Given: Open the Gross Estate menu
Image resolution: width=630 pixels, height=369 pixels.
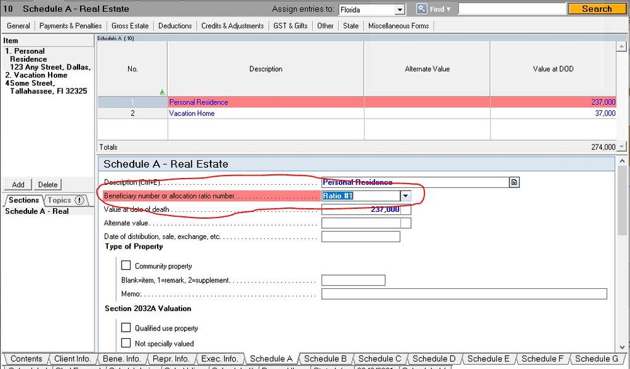Looking at the screenshot, I should (130, 26).
